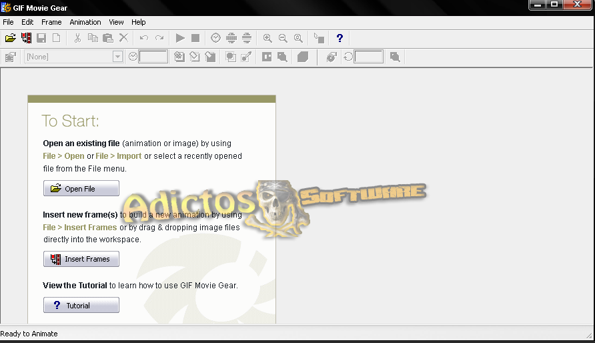This screenshot has height=343, width=595.
Task: Click the properties icon left of [None] dropdown
Action: point(11,57)
